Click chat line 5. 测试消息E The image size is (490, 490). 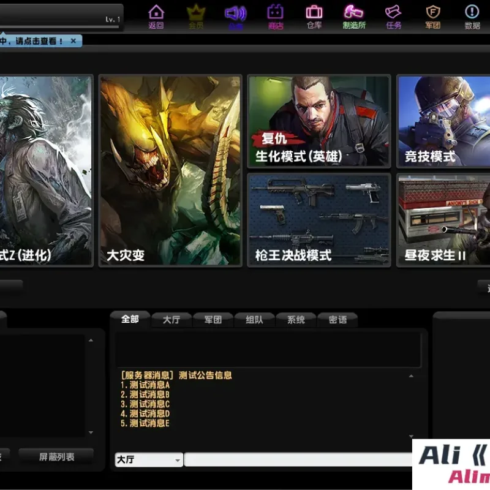[x=145, y=424]
